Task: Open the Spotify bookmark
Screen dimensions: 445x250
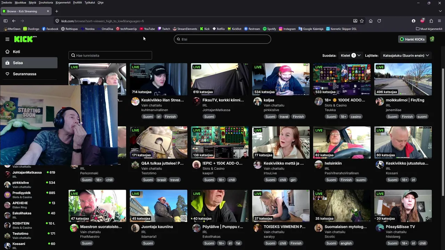Action: pyautogui.click(x=269, y=29)
